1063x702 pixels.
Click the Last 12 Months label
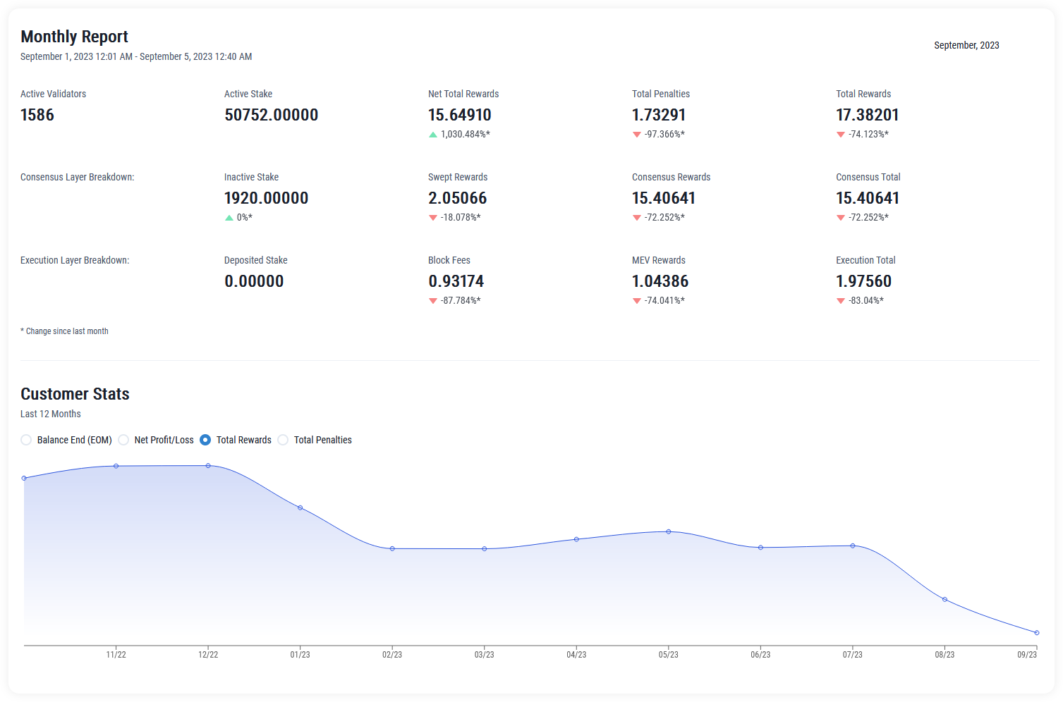pos(51,414)
